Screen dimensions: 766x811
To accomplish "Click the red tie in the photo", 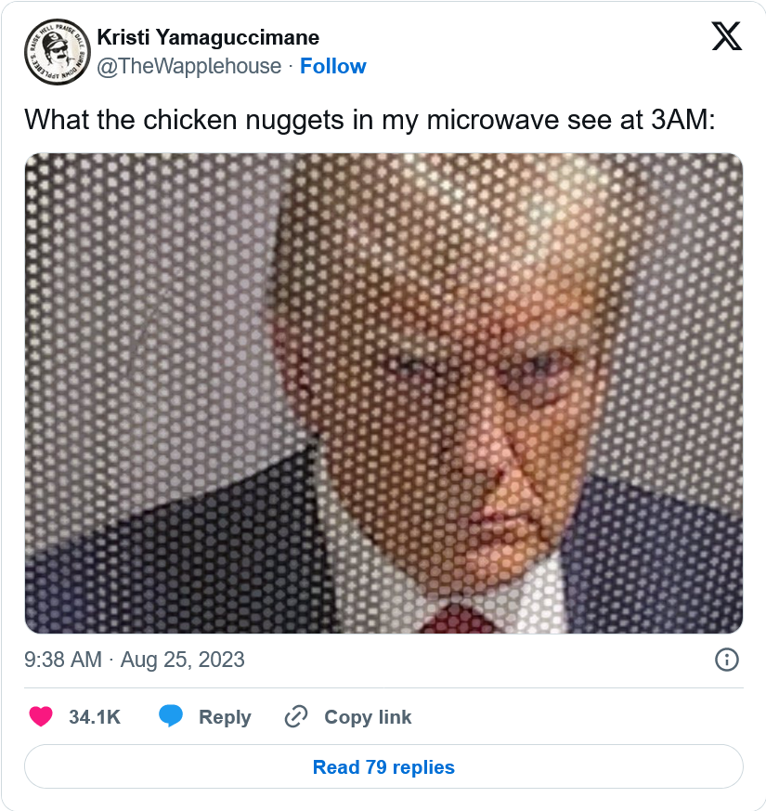I will pyautogui.click(x=457, y=618).
